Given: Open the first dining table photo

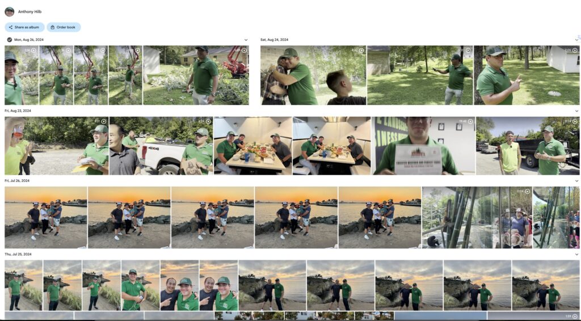Looking at the screenshot, I should tap(252, 146).
